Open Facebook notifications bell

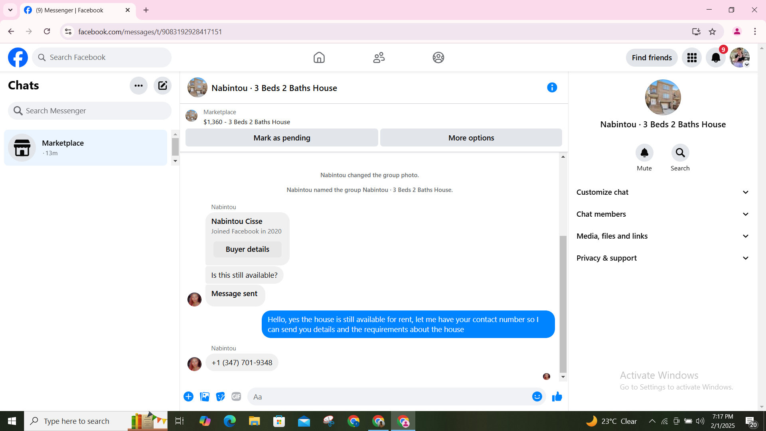coord(716,58)
